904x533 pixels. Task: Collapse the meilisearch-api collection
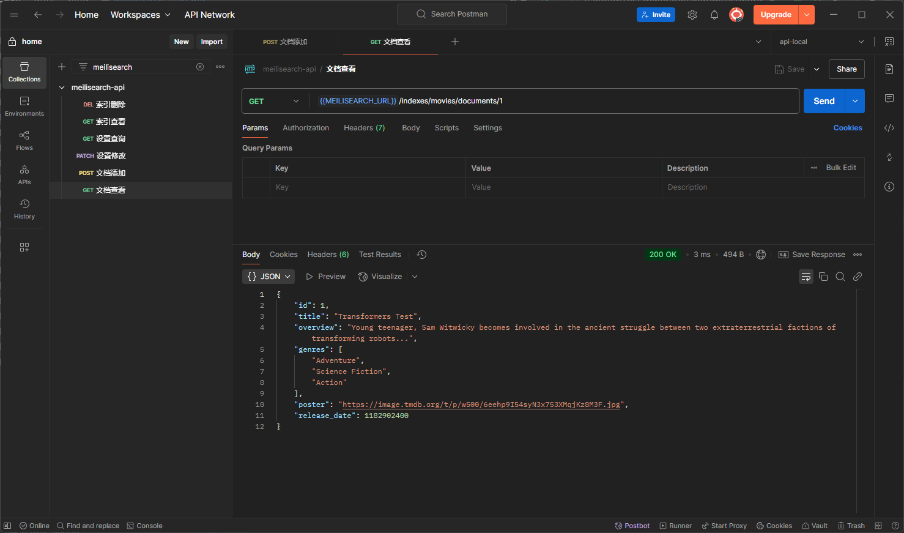[x=62, y=87]
